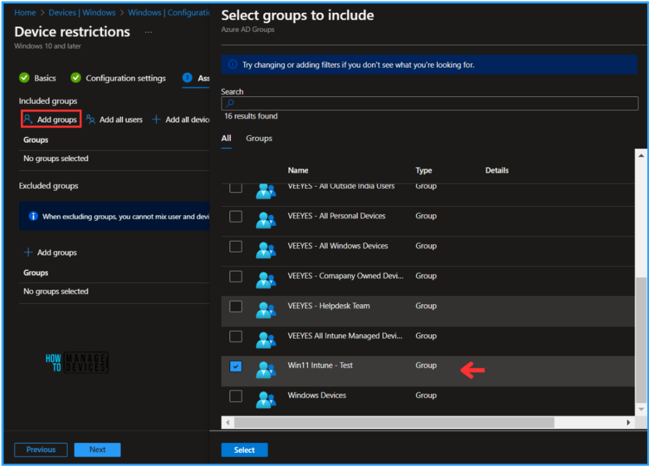
Task: Check the VEEYES - All Personal Devices checkbox
Action: pos(236,216)
